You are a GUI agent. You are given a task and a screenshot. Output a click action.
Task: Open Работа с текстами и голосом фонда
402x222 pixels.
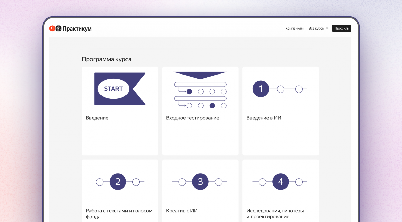119,214
